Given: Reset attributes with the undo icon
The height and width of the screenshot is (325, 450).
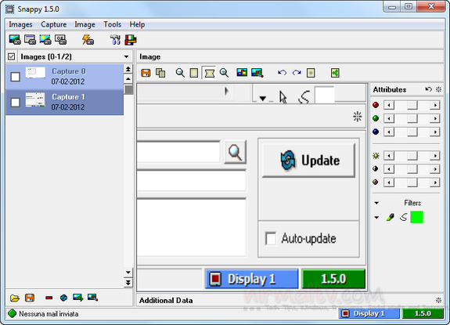Looking at the screenshot, I should click(x=428, y=89).
